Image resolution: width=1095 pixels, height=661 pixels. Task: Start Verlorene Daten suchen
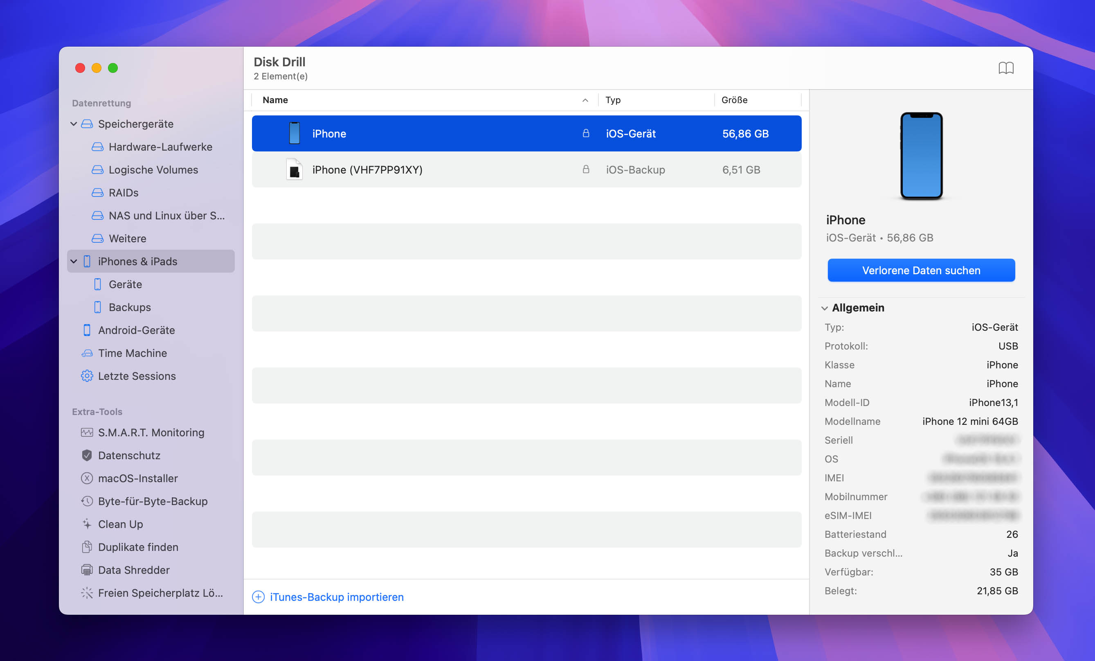coord(921,271)
